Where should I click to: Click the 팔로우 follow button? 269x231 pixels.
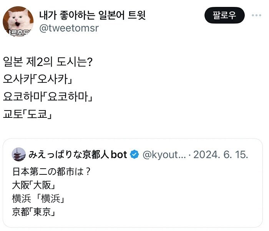click(x=224, y=15)
